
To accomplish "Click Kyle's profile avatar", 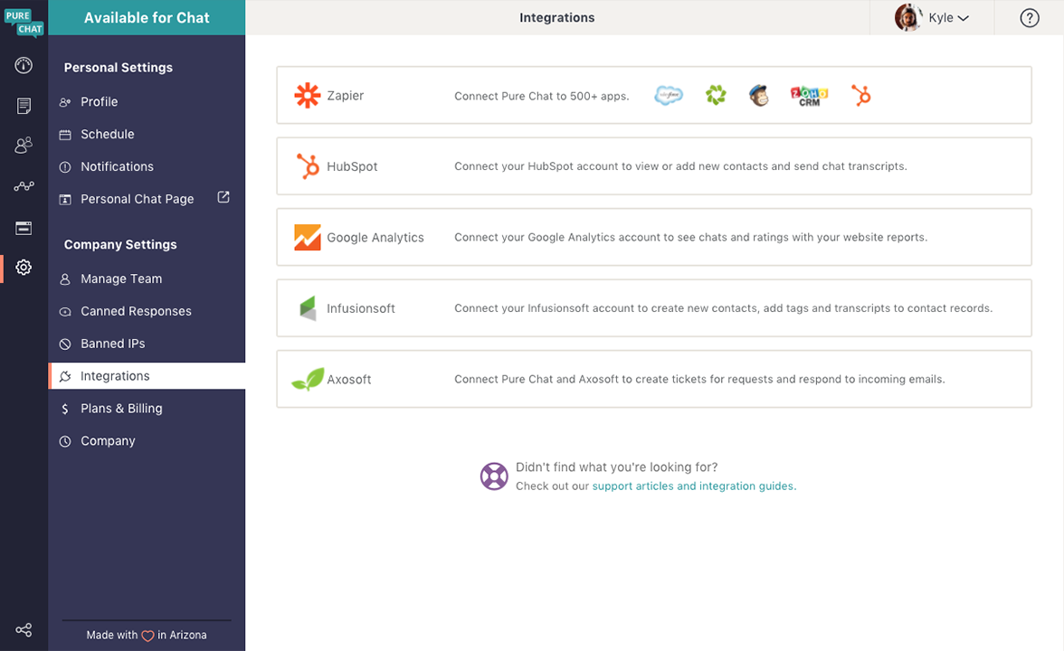I will (x=908, y=18).
